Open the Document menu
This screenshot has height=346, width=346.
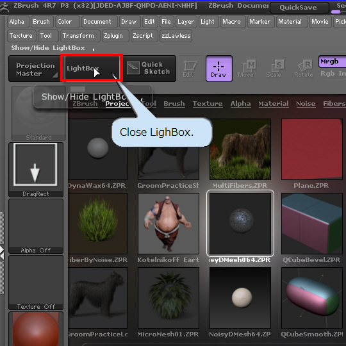coord(99,22)
